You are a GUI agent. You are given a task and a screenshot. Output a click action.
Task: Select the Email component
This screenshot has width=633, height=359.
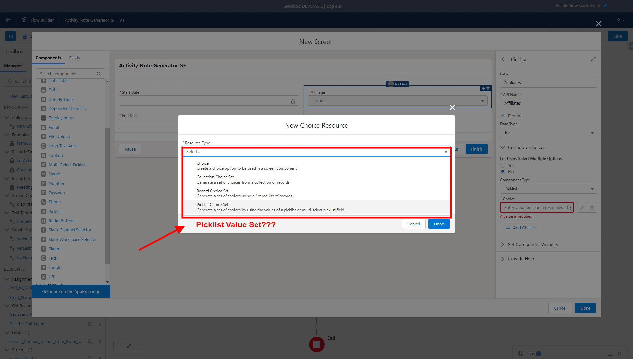tap(53, 127)
